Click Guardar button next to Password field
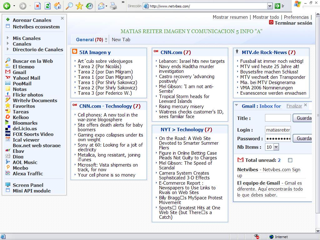320x240 pixels. click(x=302, y=138)
